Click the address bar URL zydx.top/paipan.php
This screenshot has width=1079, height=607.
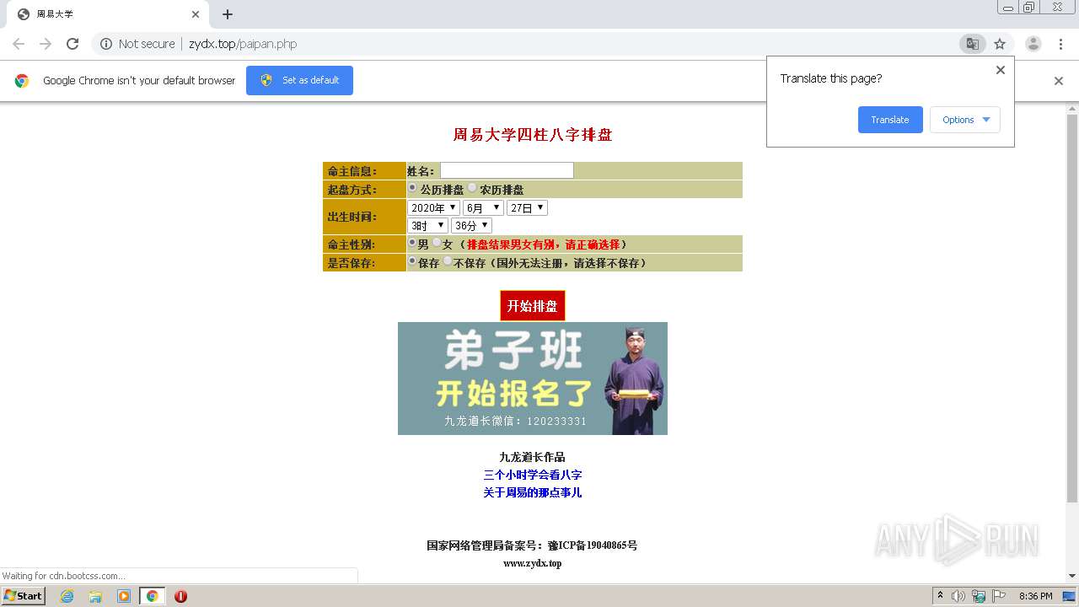point(243,44)
